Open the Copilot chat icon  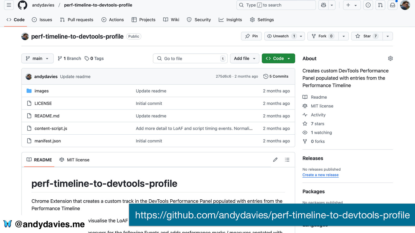tap(323, 5)
